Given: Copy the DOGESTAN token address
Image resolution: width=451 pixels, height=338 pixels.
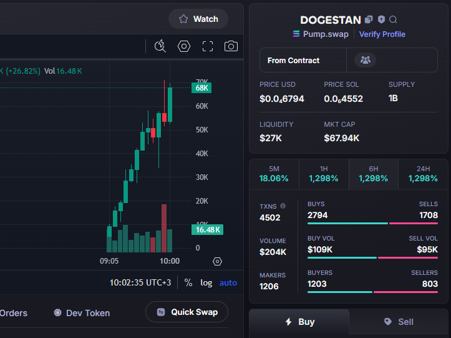Looking at the screenshot, I should [x=369, y=19].
